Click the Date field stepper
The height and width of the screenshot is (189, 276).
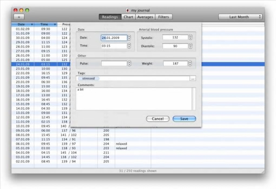tap(129, 38)
